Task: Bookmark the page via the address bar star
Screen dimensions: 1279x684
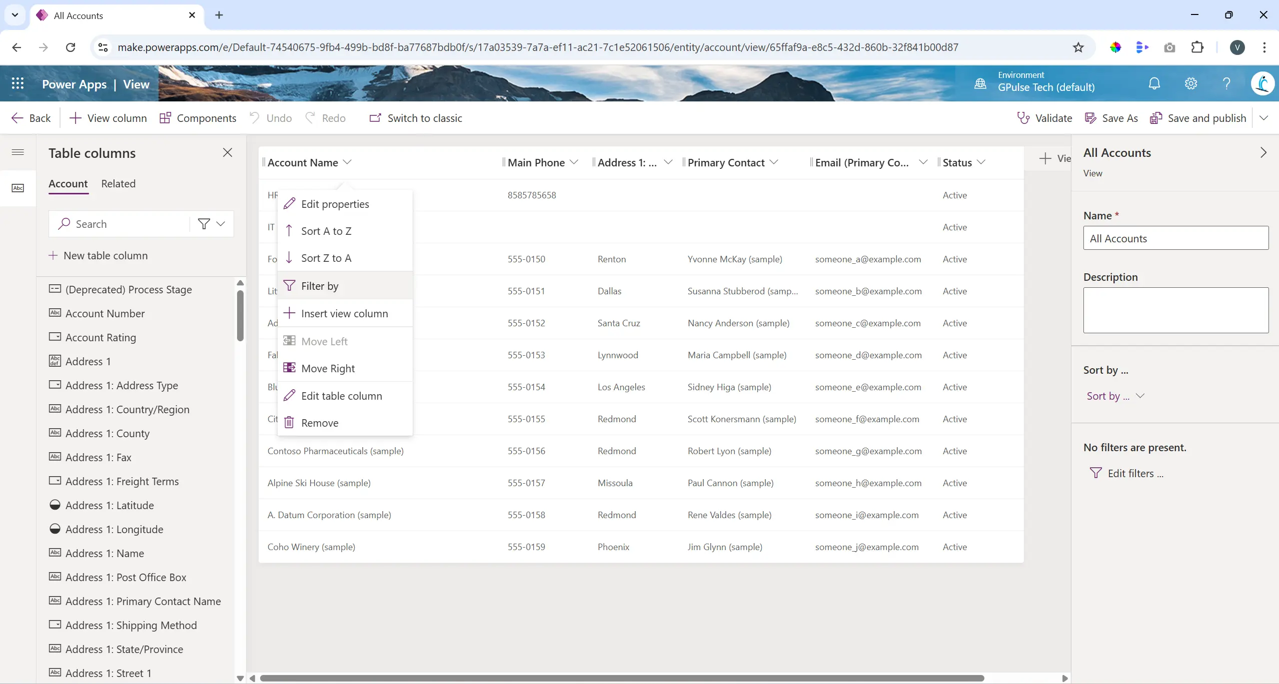Action: [x=1078, y=47]
